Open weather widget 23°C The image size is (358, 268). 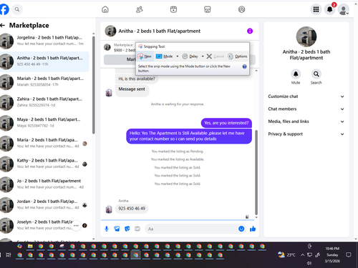pos(286,255)
